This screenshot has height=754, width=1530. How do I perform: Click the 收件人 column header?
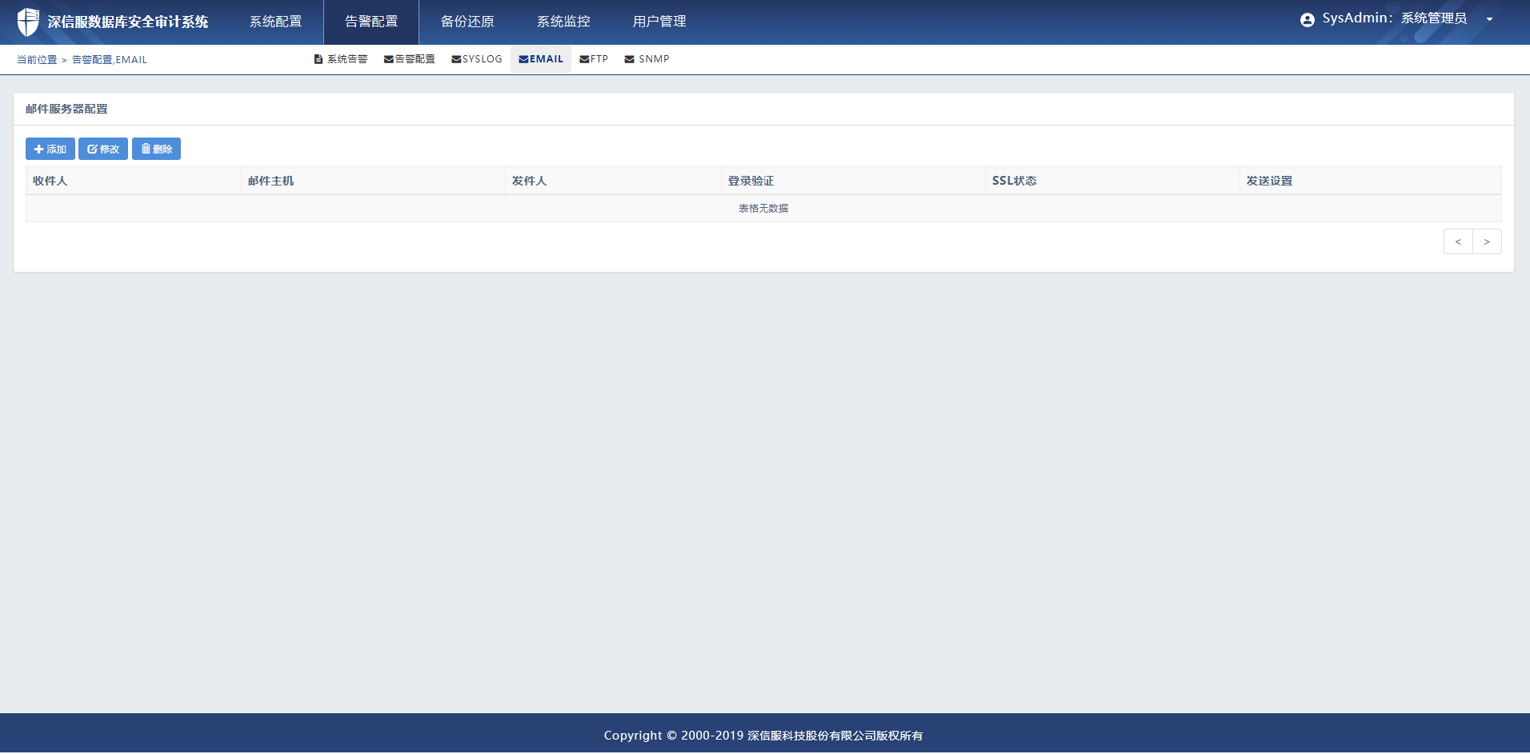[50, 181]
